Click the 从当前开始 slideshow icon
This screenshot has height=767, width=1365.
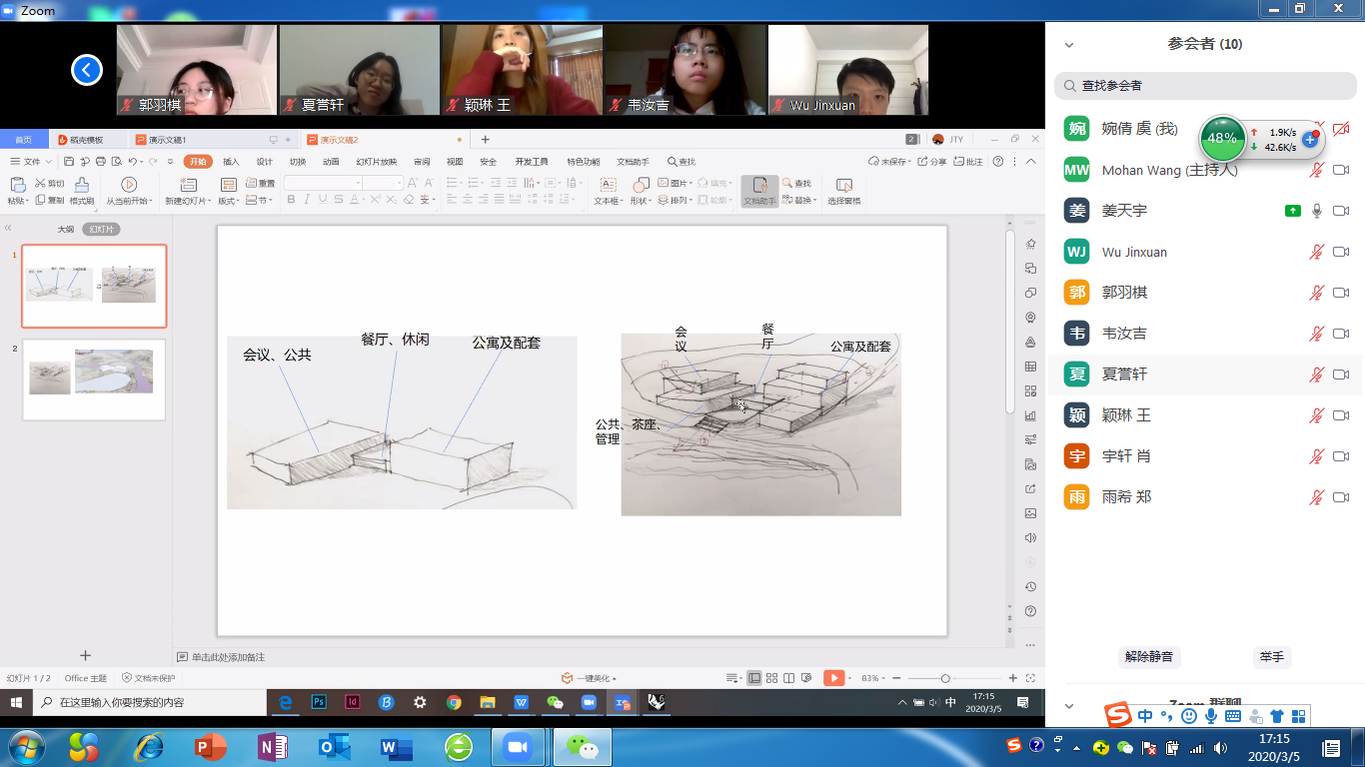pyautogui.click(x=129, y=185)
